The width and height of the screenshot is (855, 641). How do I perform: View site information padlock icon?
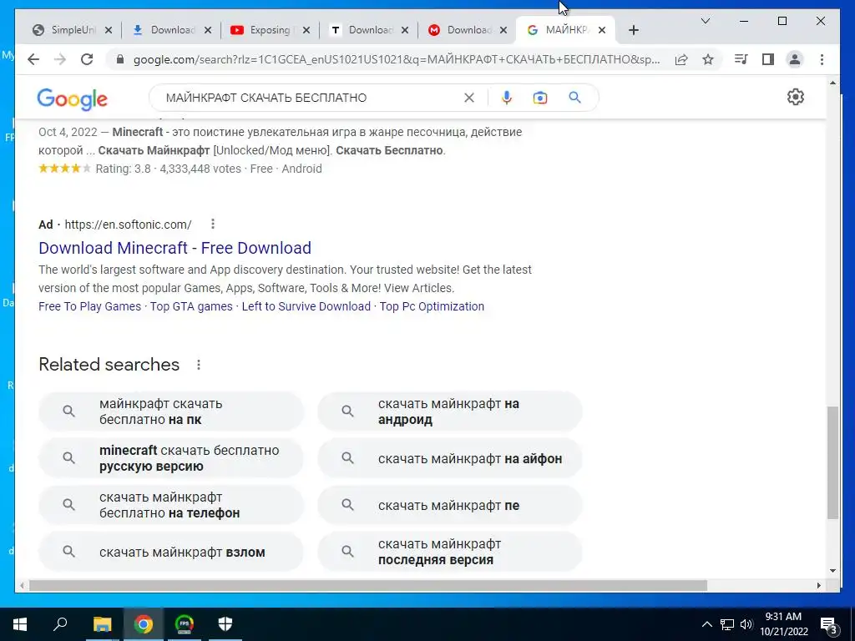(120, 59)
